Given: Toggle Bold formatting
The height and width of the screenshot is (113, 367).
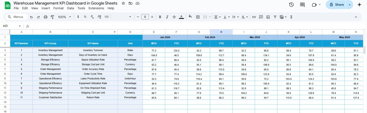Looking at the screenshot, I should coord(160,17).
